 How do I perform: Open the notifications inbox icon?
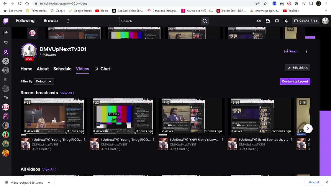[268, 21]
